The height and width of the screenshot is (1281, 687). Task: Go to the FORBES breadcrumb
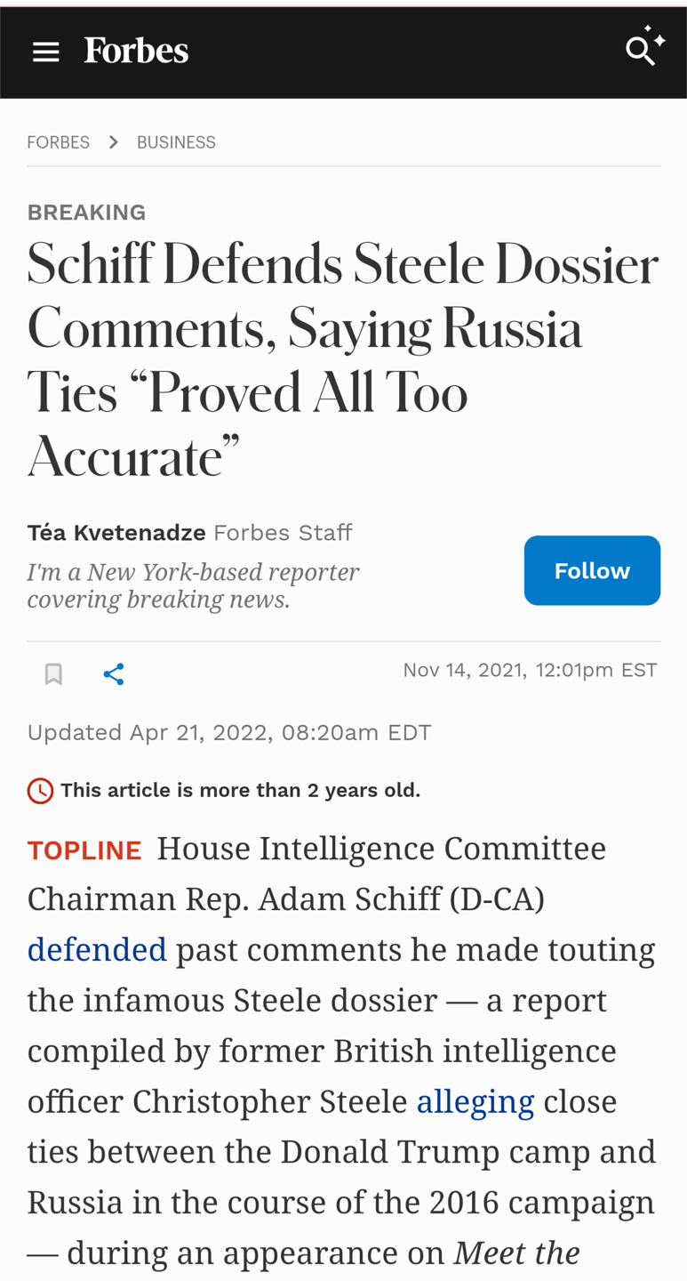tap(58, 142)
